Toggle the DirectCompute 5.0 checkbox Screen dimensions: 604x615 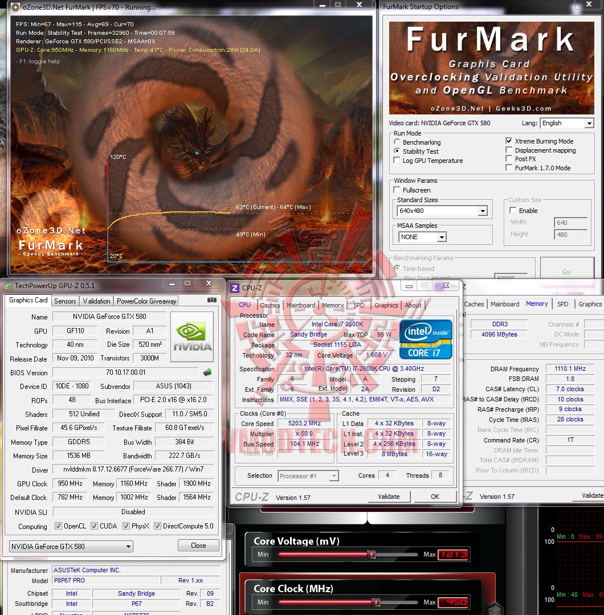click(157, 526)
